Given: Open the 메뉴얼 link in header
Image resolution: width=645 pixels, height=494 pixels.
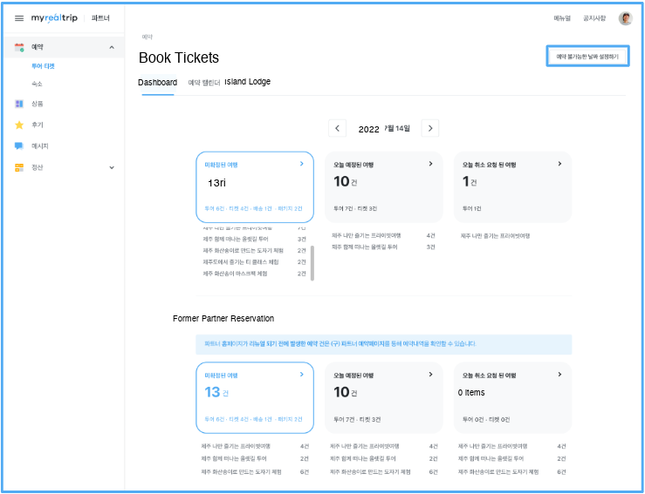Looking at the screenshot, I should click(562, 18).
